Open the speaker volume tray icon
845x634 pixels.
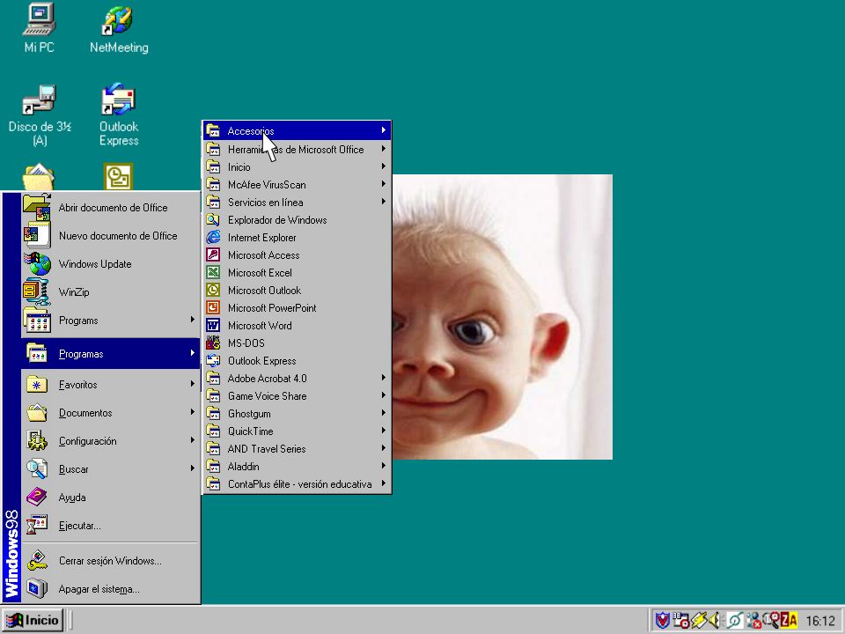[x=716, y=621]
